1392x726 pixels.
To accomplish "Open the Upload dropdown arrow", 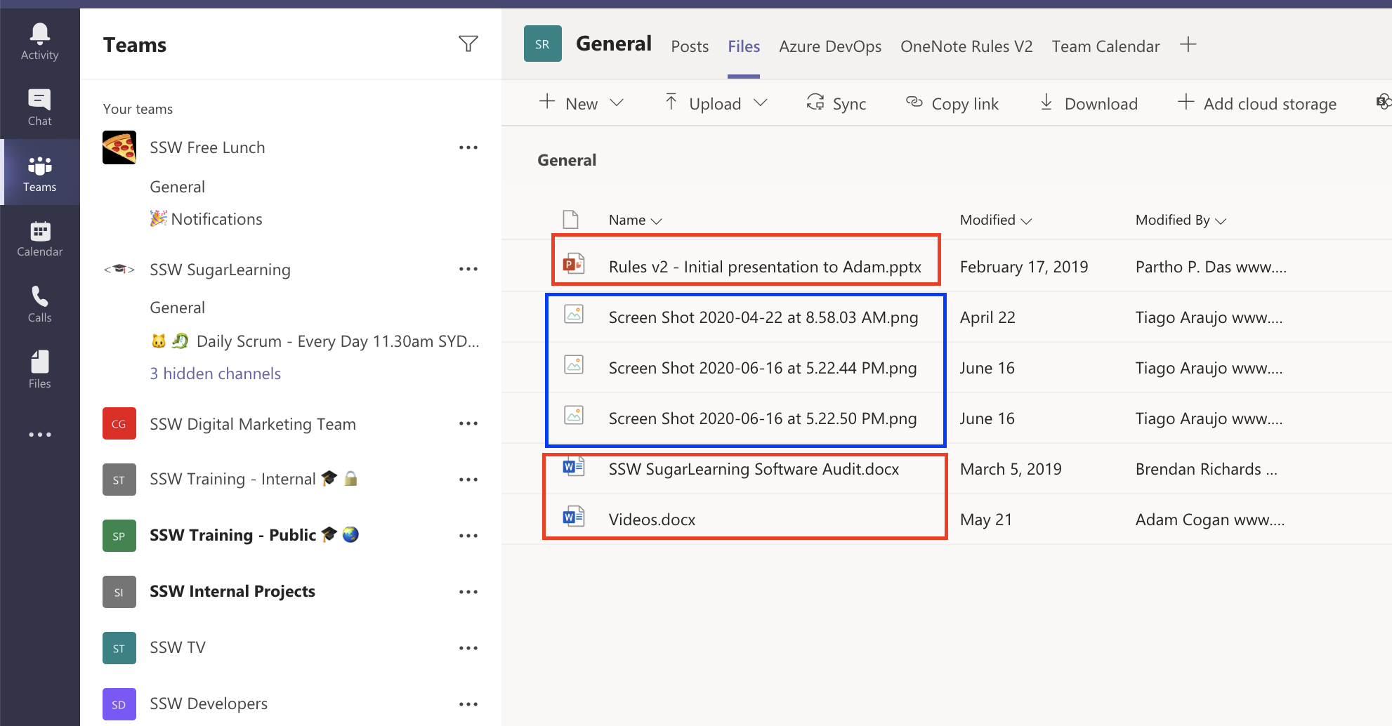I will [x=762, y=103].
